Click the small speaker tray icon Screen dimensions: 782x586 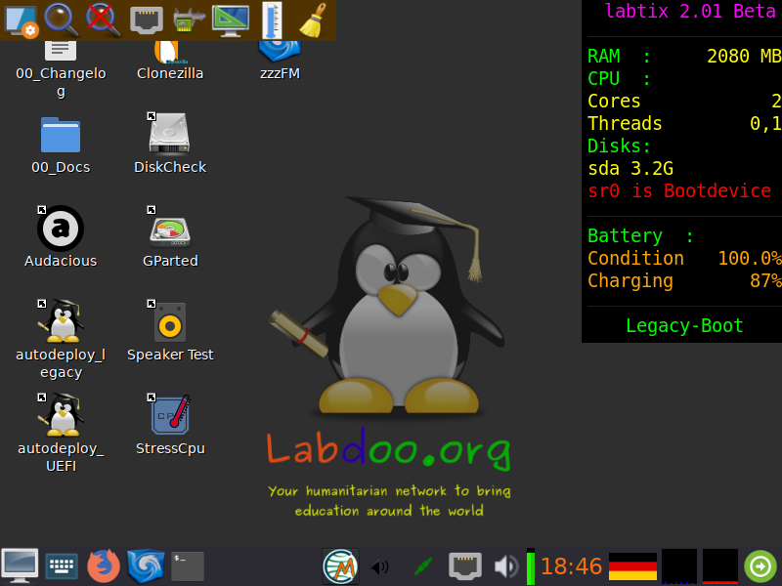pos(380,567)
